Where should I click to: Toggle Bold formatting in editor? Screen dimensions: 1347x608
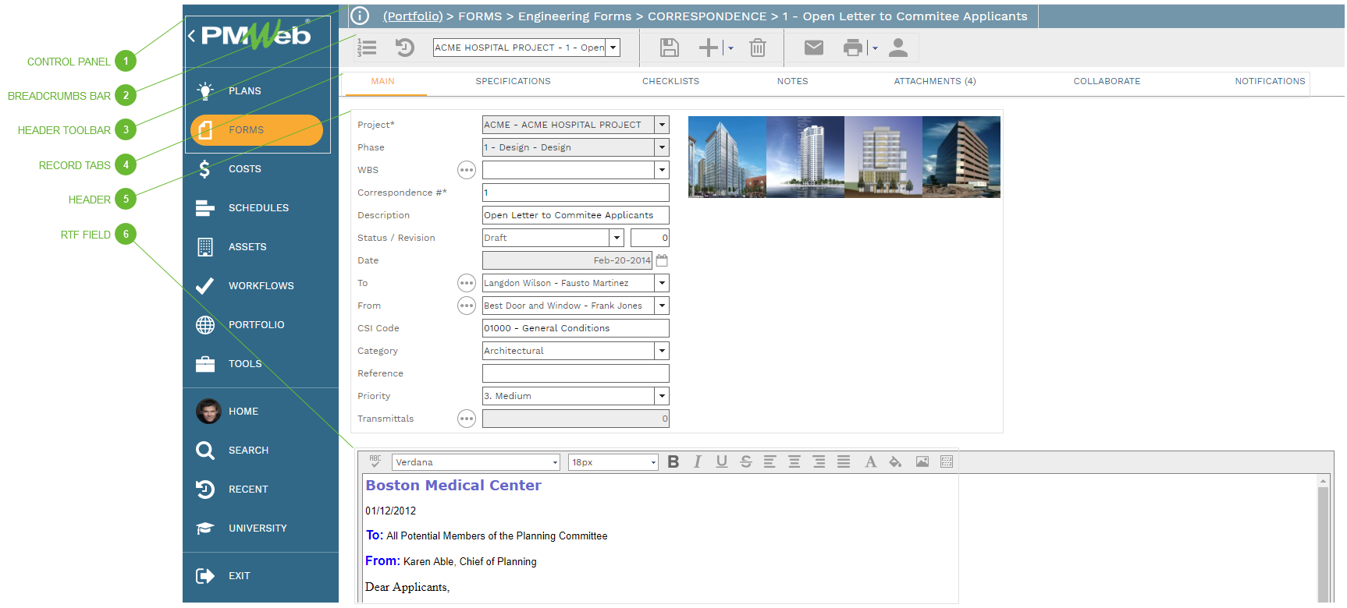pos(673,462)
